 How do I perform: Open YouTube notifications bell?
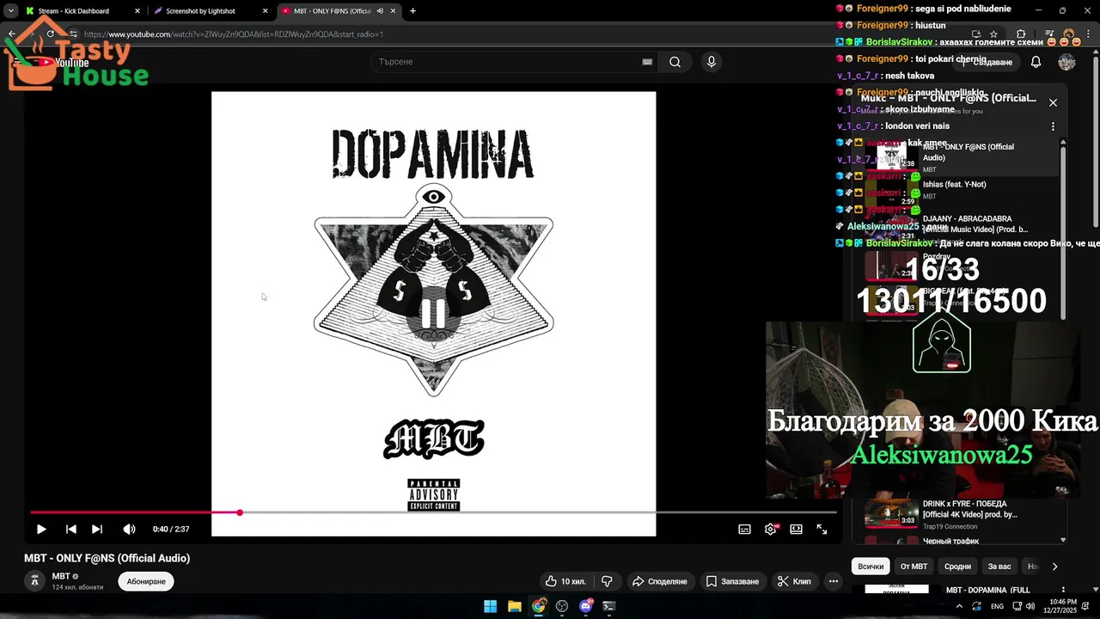[1036, 62]
